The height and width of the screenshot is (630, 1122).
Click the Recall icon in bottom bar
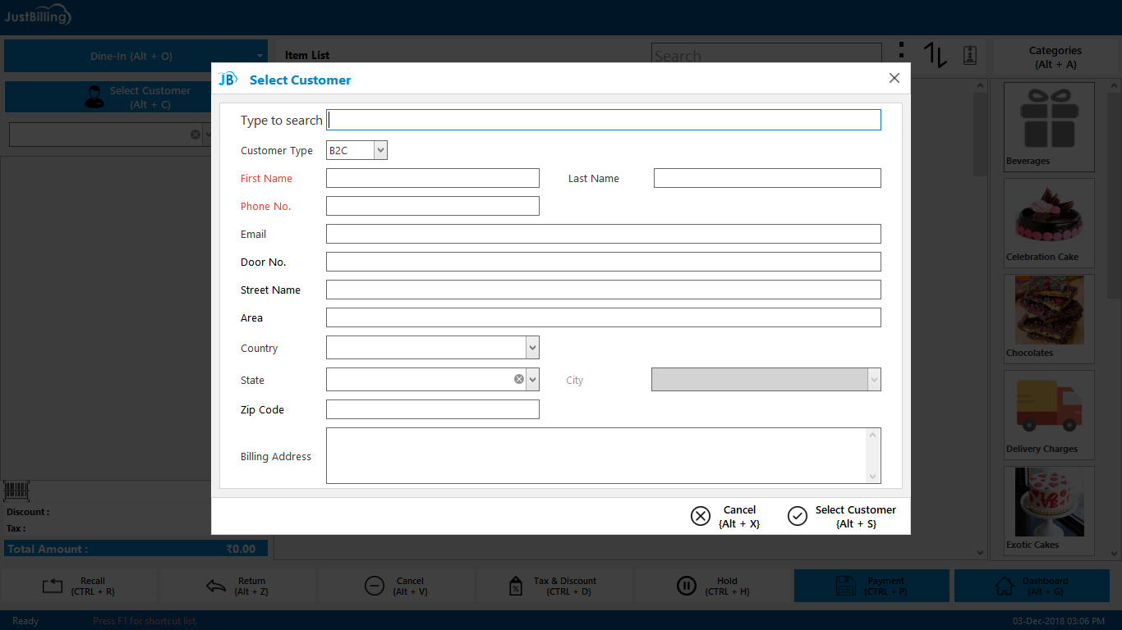53,586
